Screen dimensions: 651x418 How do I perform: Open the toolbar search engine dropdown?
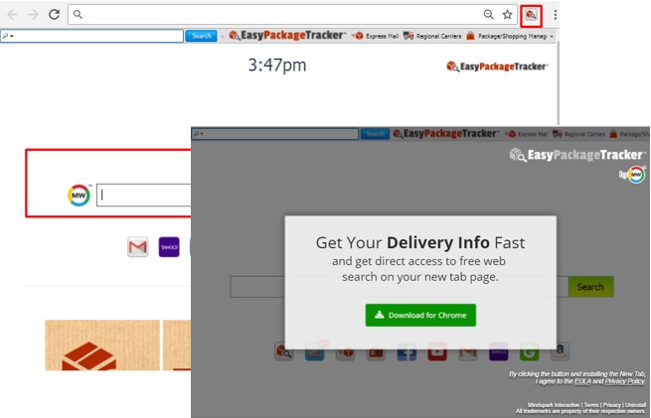pos(8,36)
